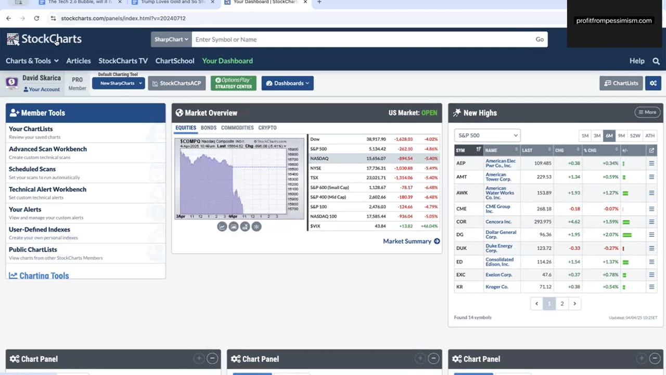Sort New Highs by LAST column
The image size is (666, 375).
(536, 151)
